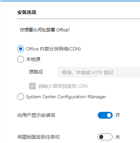
Task: Select the Office 内容分发网络(CDN) radio button
Action: [x=21, y=49]
